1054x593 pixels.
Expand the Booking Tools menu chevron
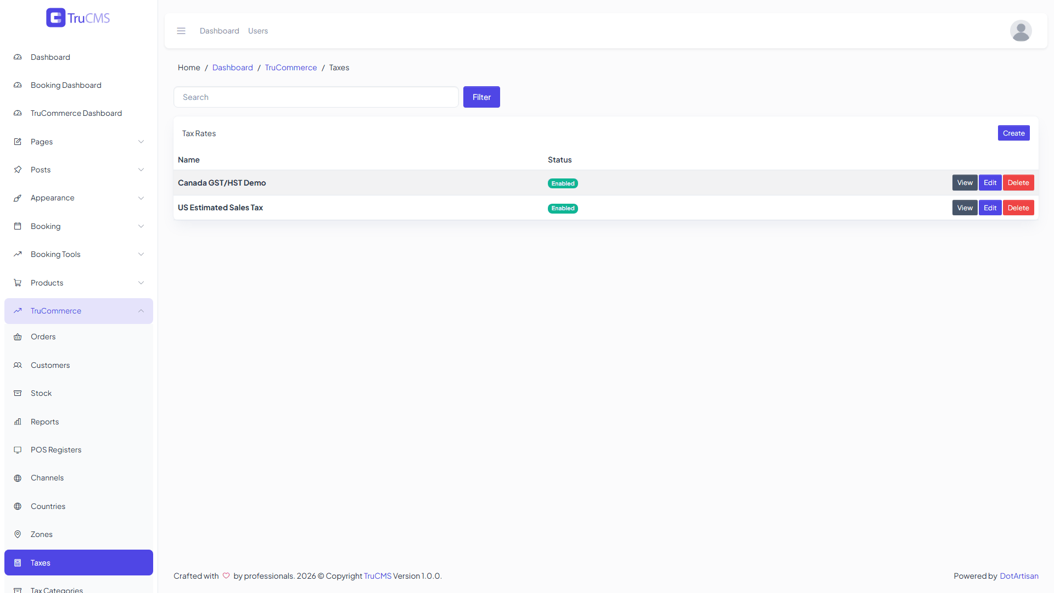click(141, 254)
